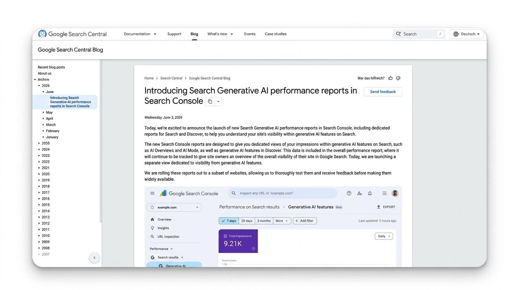519x290 pixels.
Task: Open the What's new dropdown
Action: 220,34
